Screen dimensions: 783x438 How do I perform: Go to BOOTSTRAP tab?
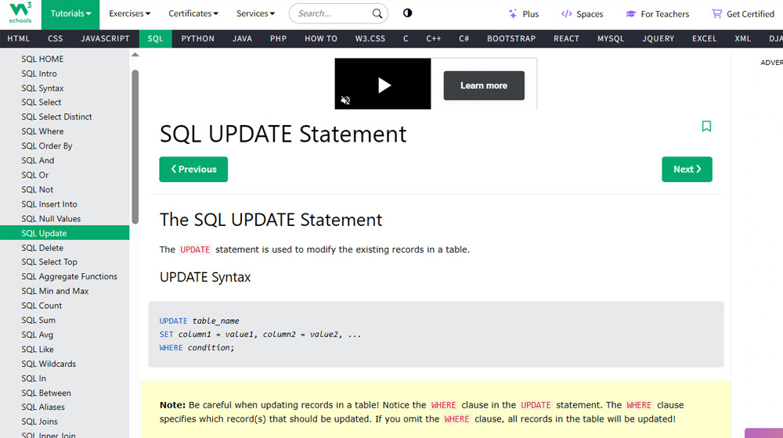point(511,38)
